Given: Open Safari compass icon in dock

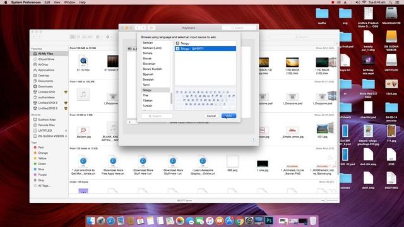Looking at the screenshot, I should coord(111,221).
